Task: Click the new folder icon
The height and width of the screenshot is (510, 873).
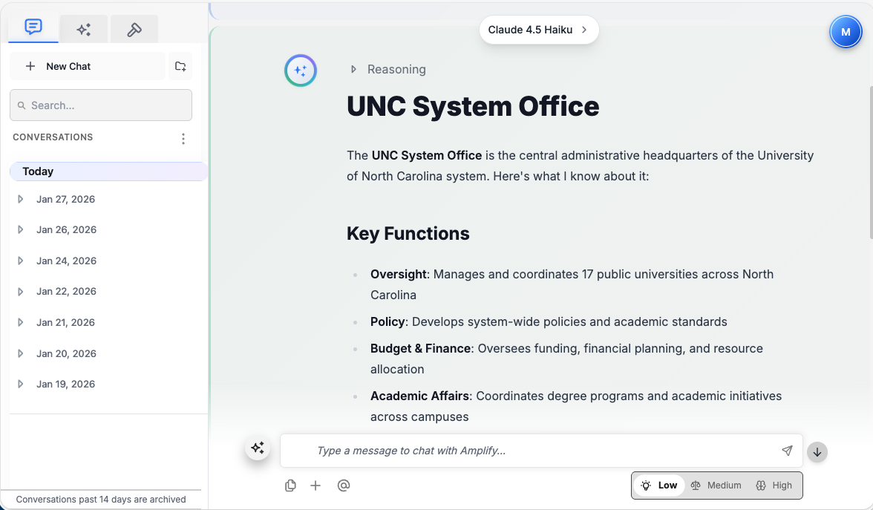Action: coord(180,66)
